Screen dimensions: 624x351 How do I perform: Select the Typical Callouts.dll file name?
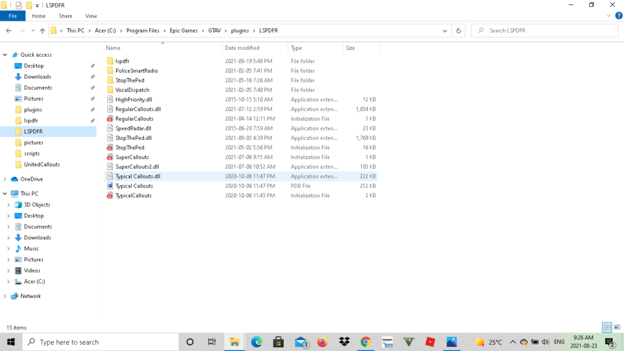(138, 176)
